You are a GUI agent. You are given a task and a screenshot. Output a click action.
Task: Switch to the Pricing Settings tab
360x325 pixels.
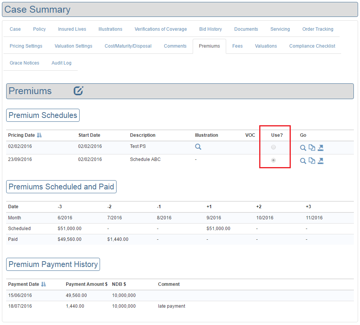point(26,46)
